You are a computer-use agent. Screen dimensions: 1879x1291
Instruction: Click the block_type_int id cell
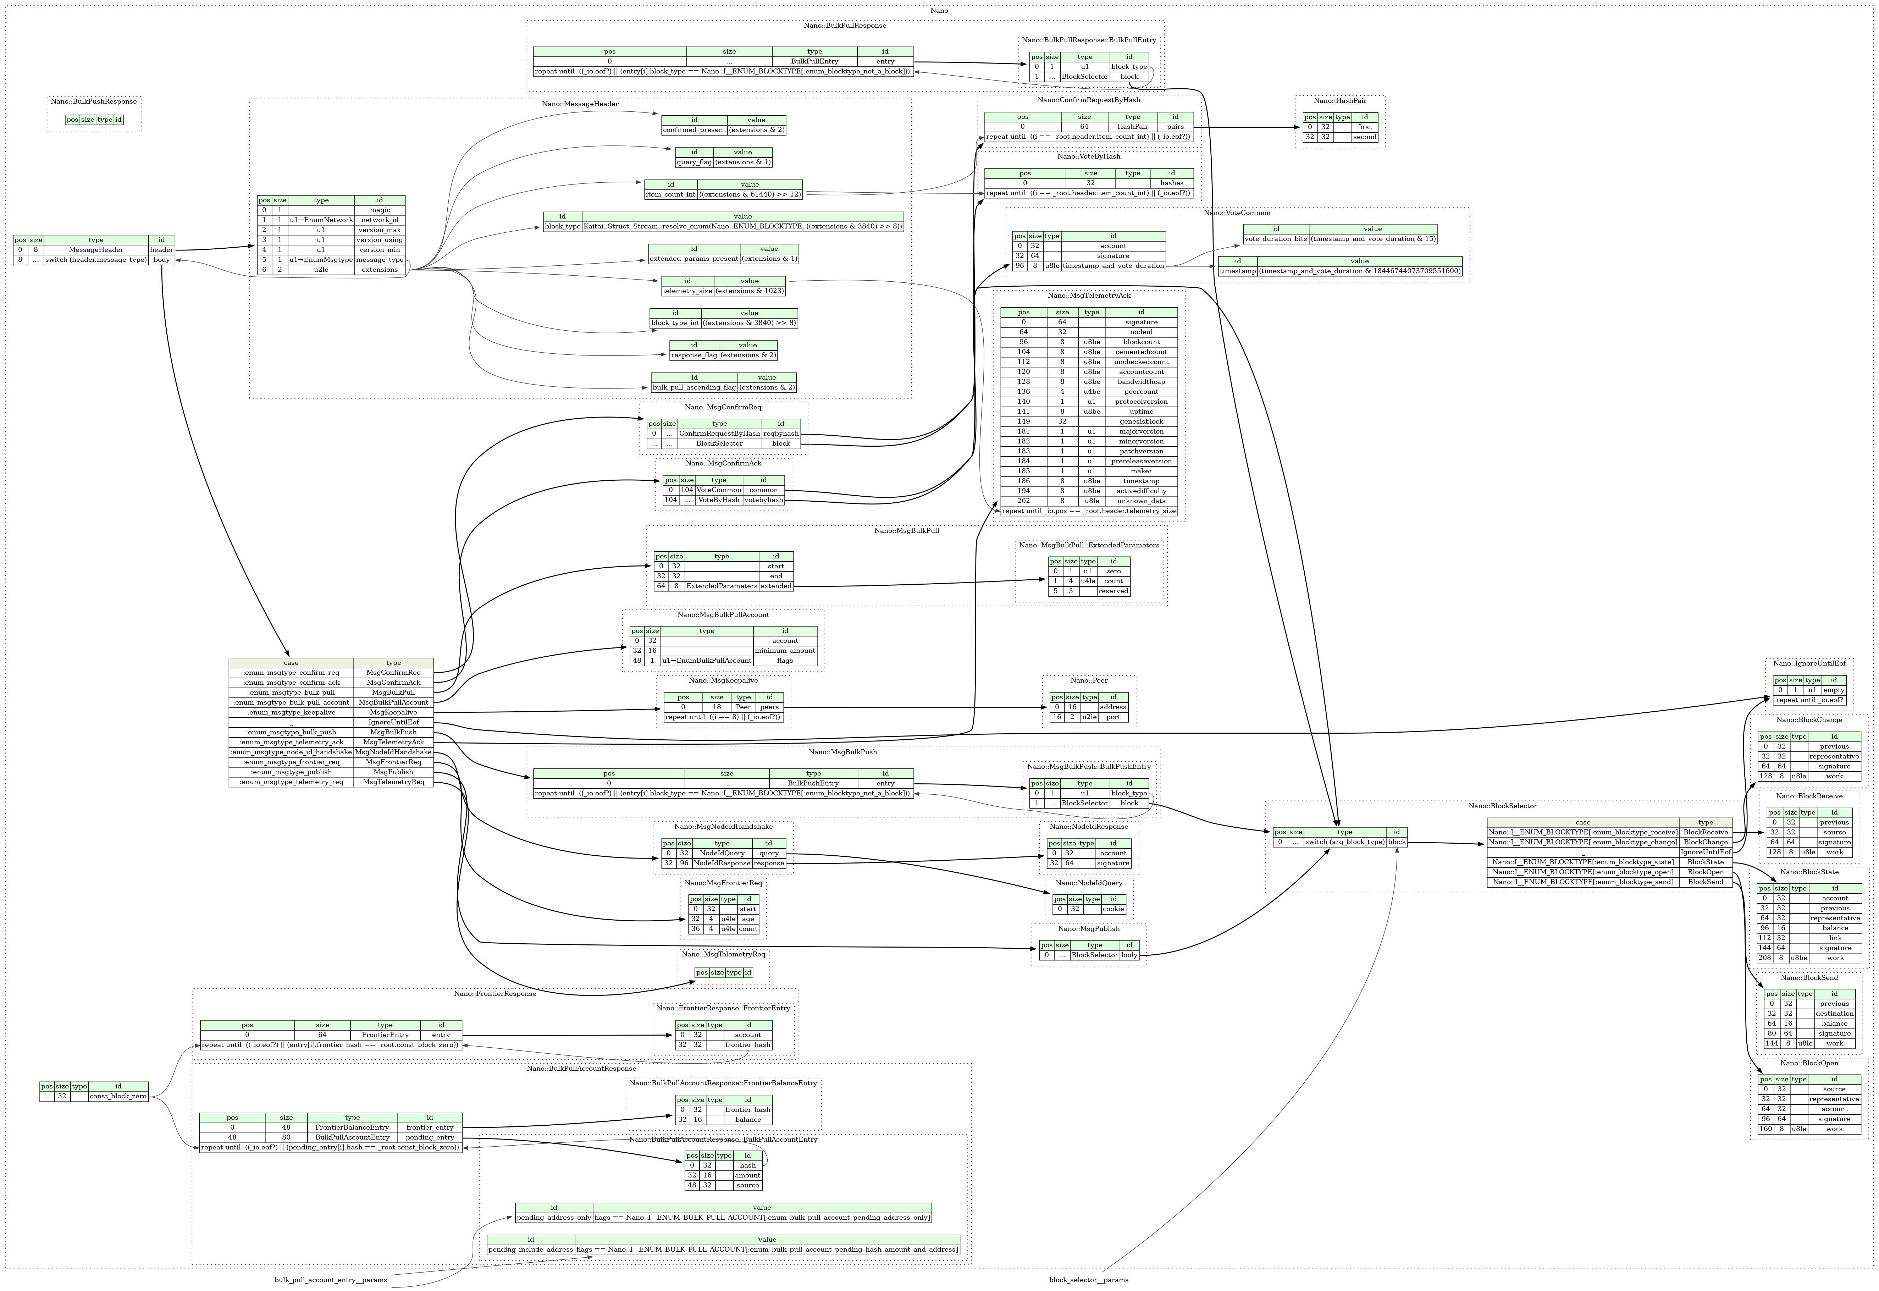[x=675, y=323]
